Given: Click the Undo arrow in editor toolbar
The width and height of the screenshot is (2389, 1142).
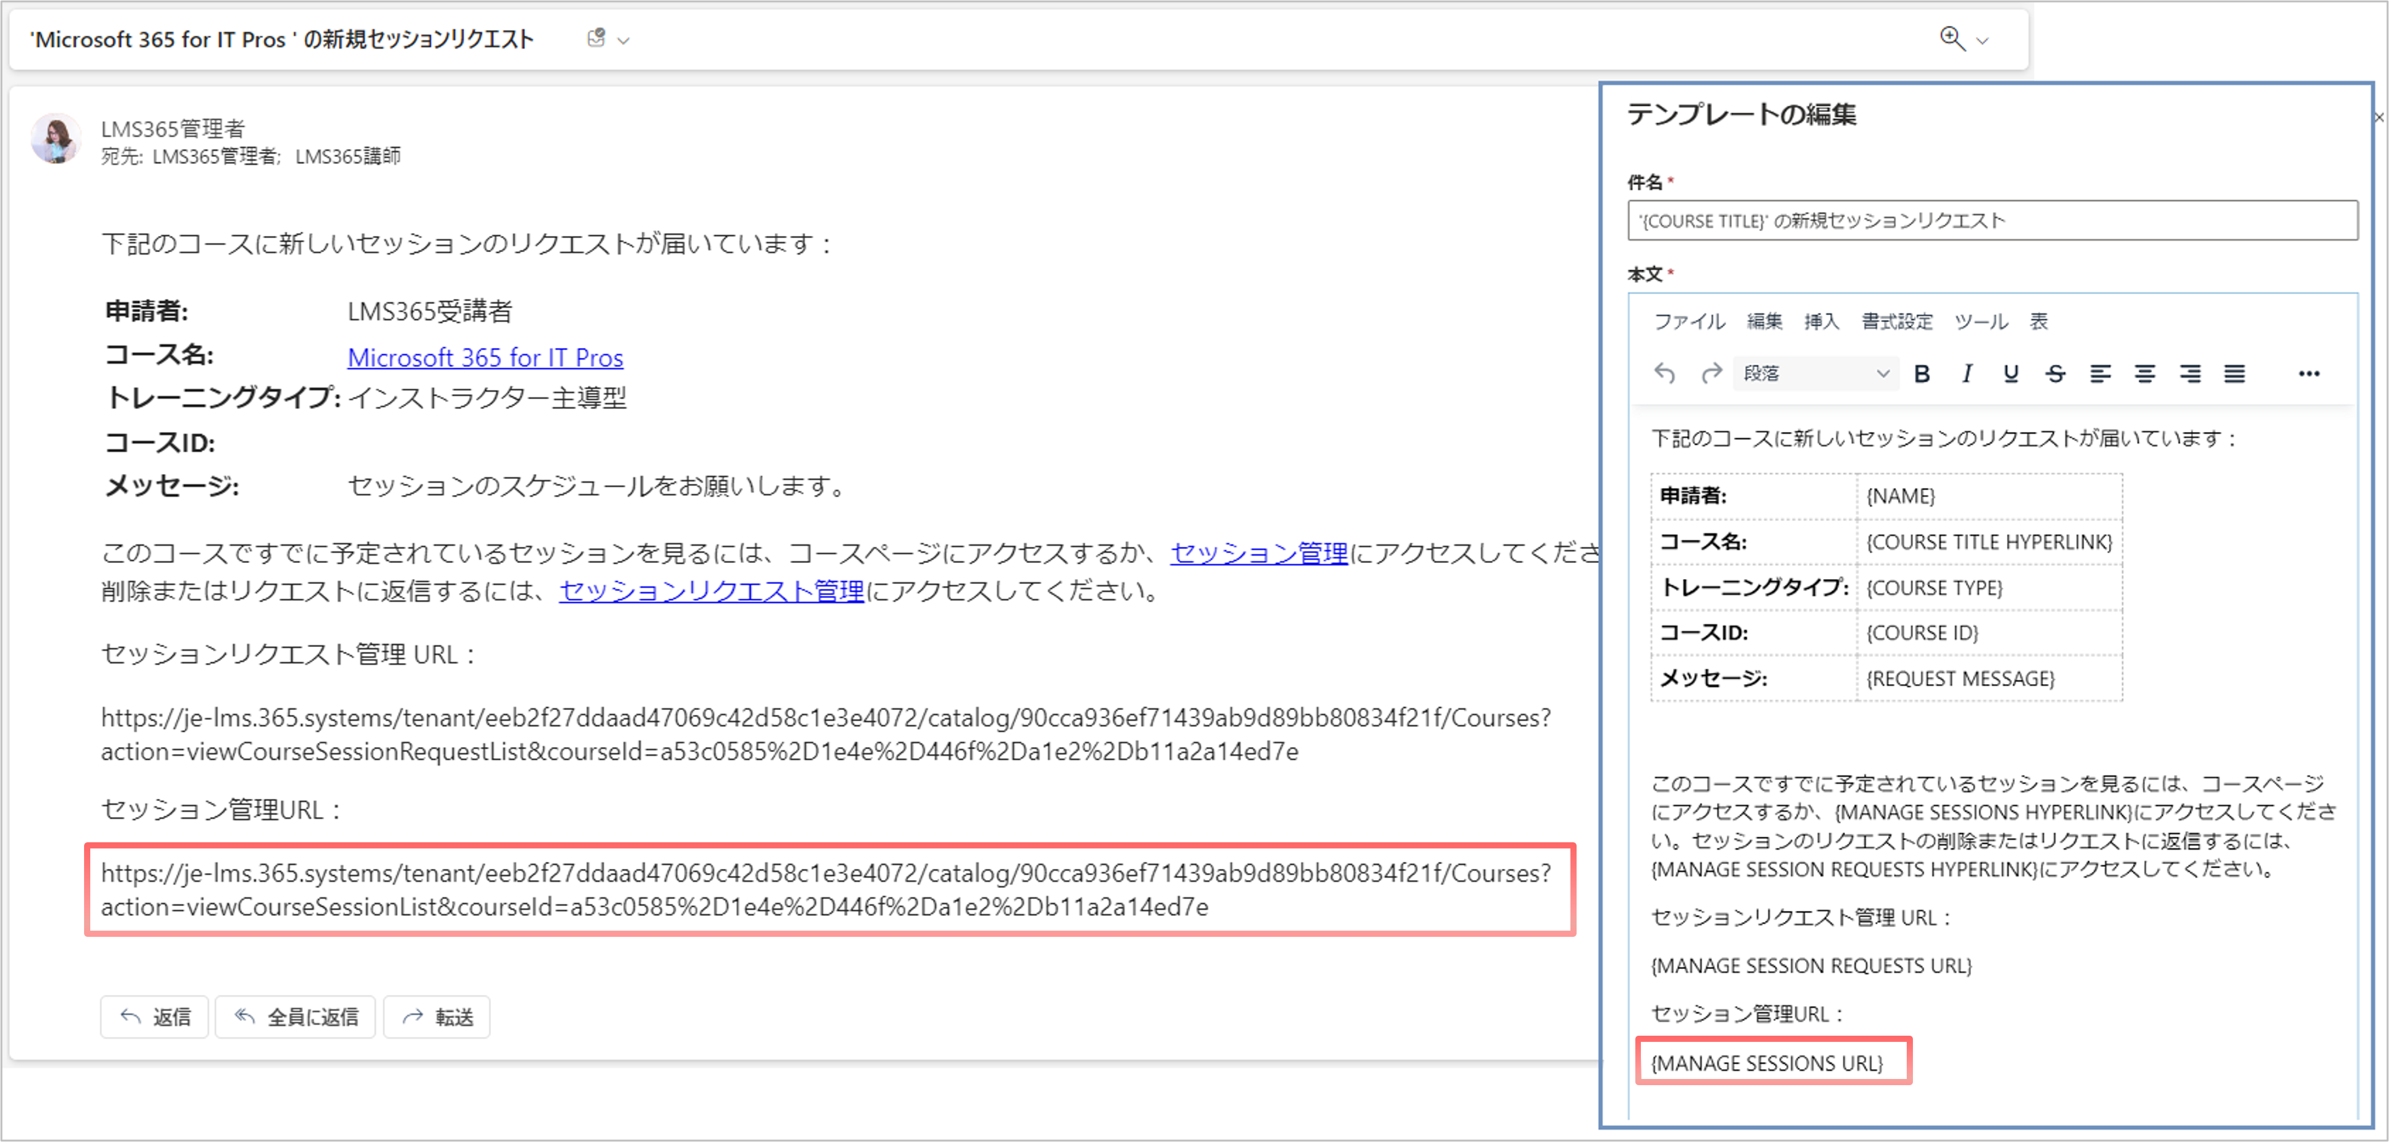Looking at the screenshot, I should 1664,373.
